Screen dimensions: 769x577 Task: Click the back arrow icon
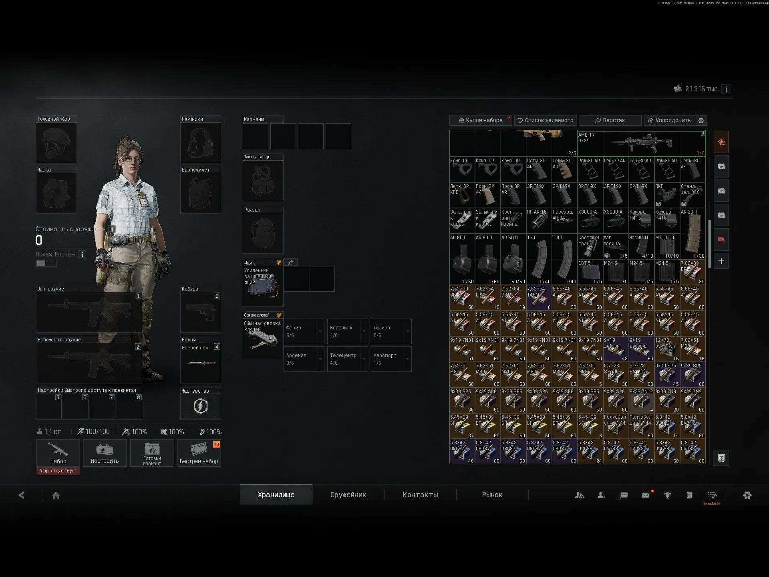point(22,495)
